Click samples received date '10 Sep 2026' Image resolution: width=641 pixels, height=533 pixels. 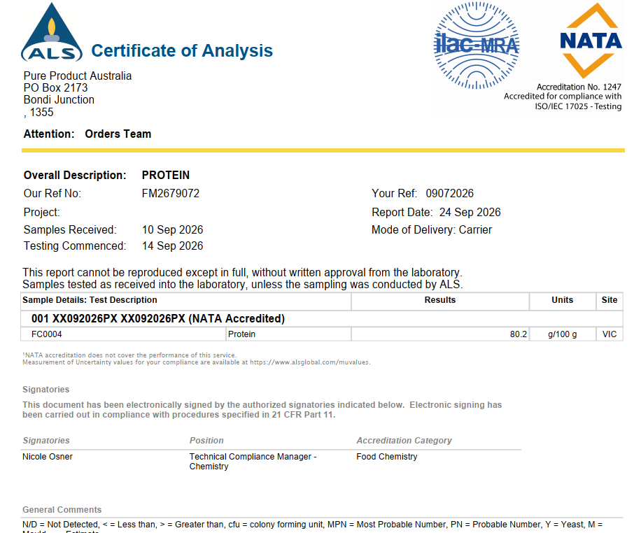pos(173,229)
